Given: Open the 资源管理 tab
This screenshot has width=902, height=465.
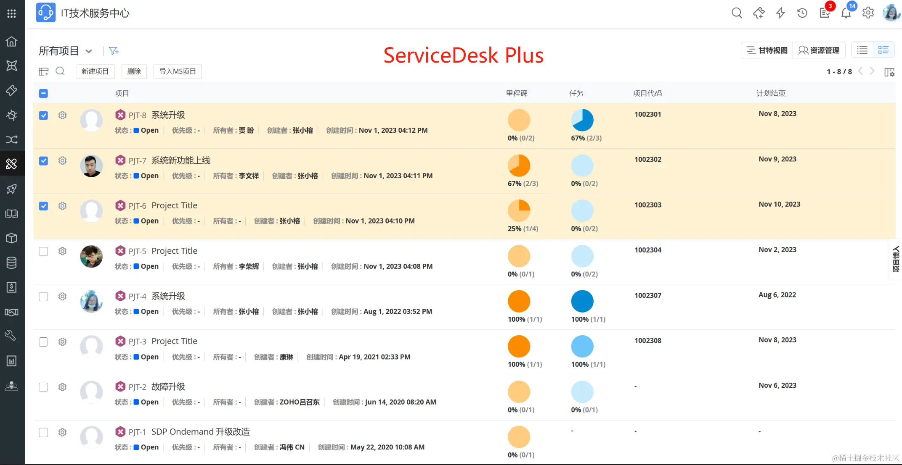Looking at the screenshot, I should coord(819,50).
